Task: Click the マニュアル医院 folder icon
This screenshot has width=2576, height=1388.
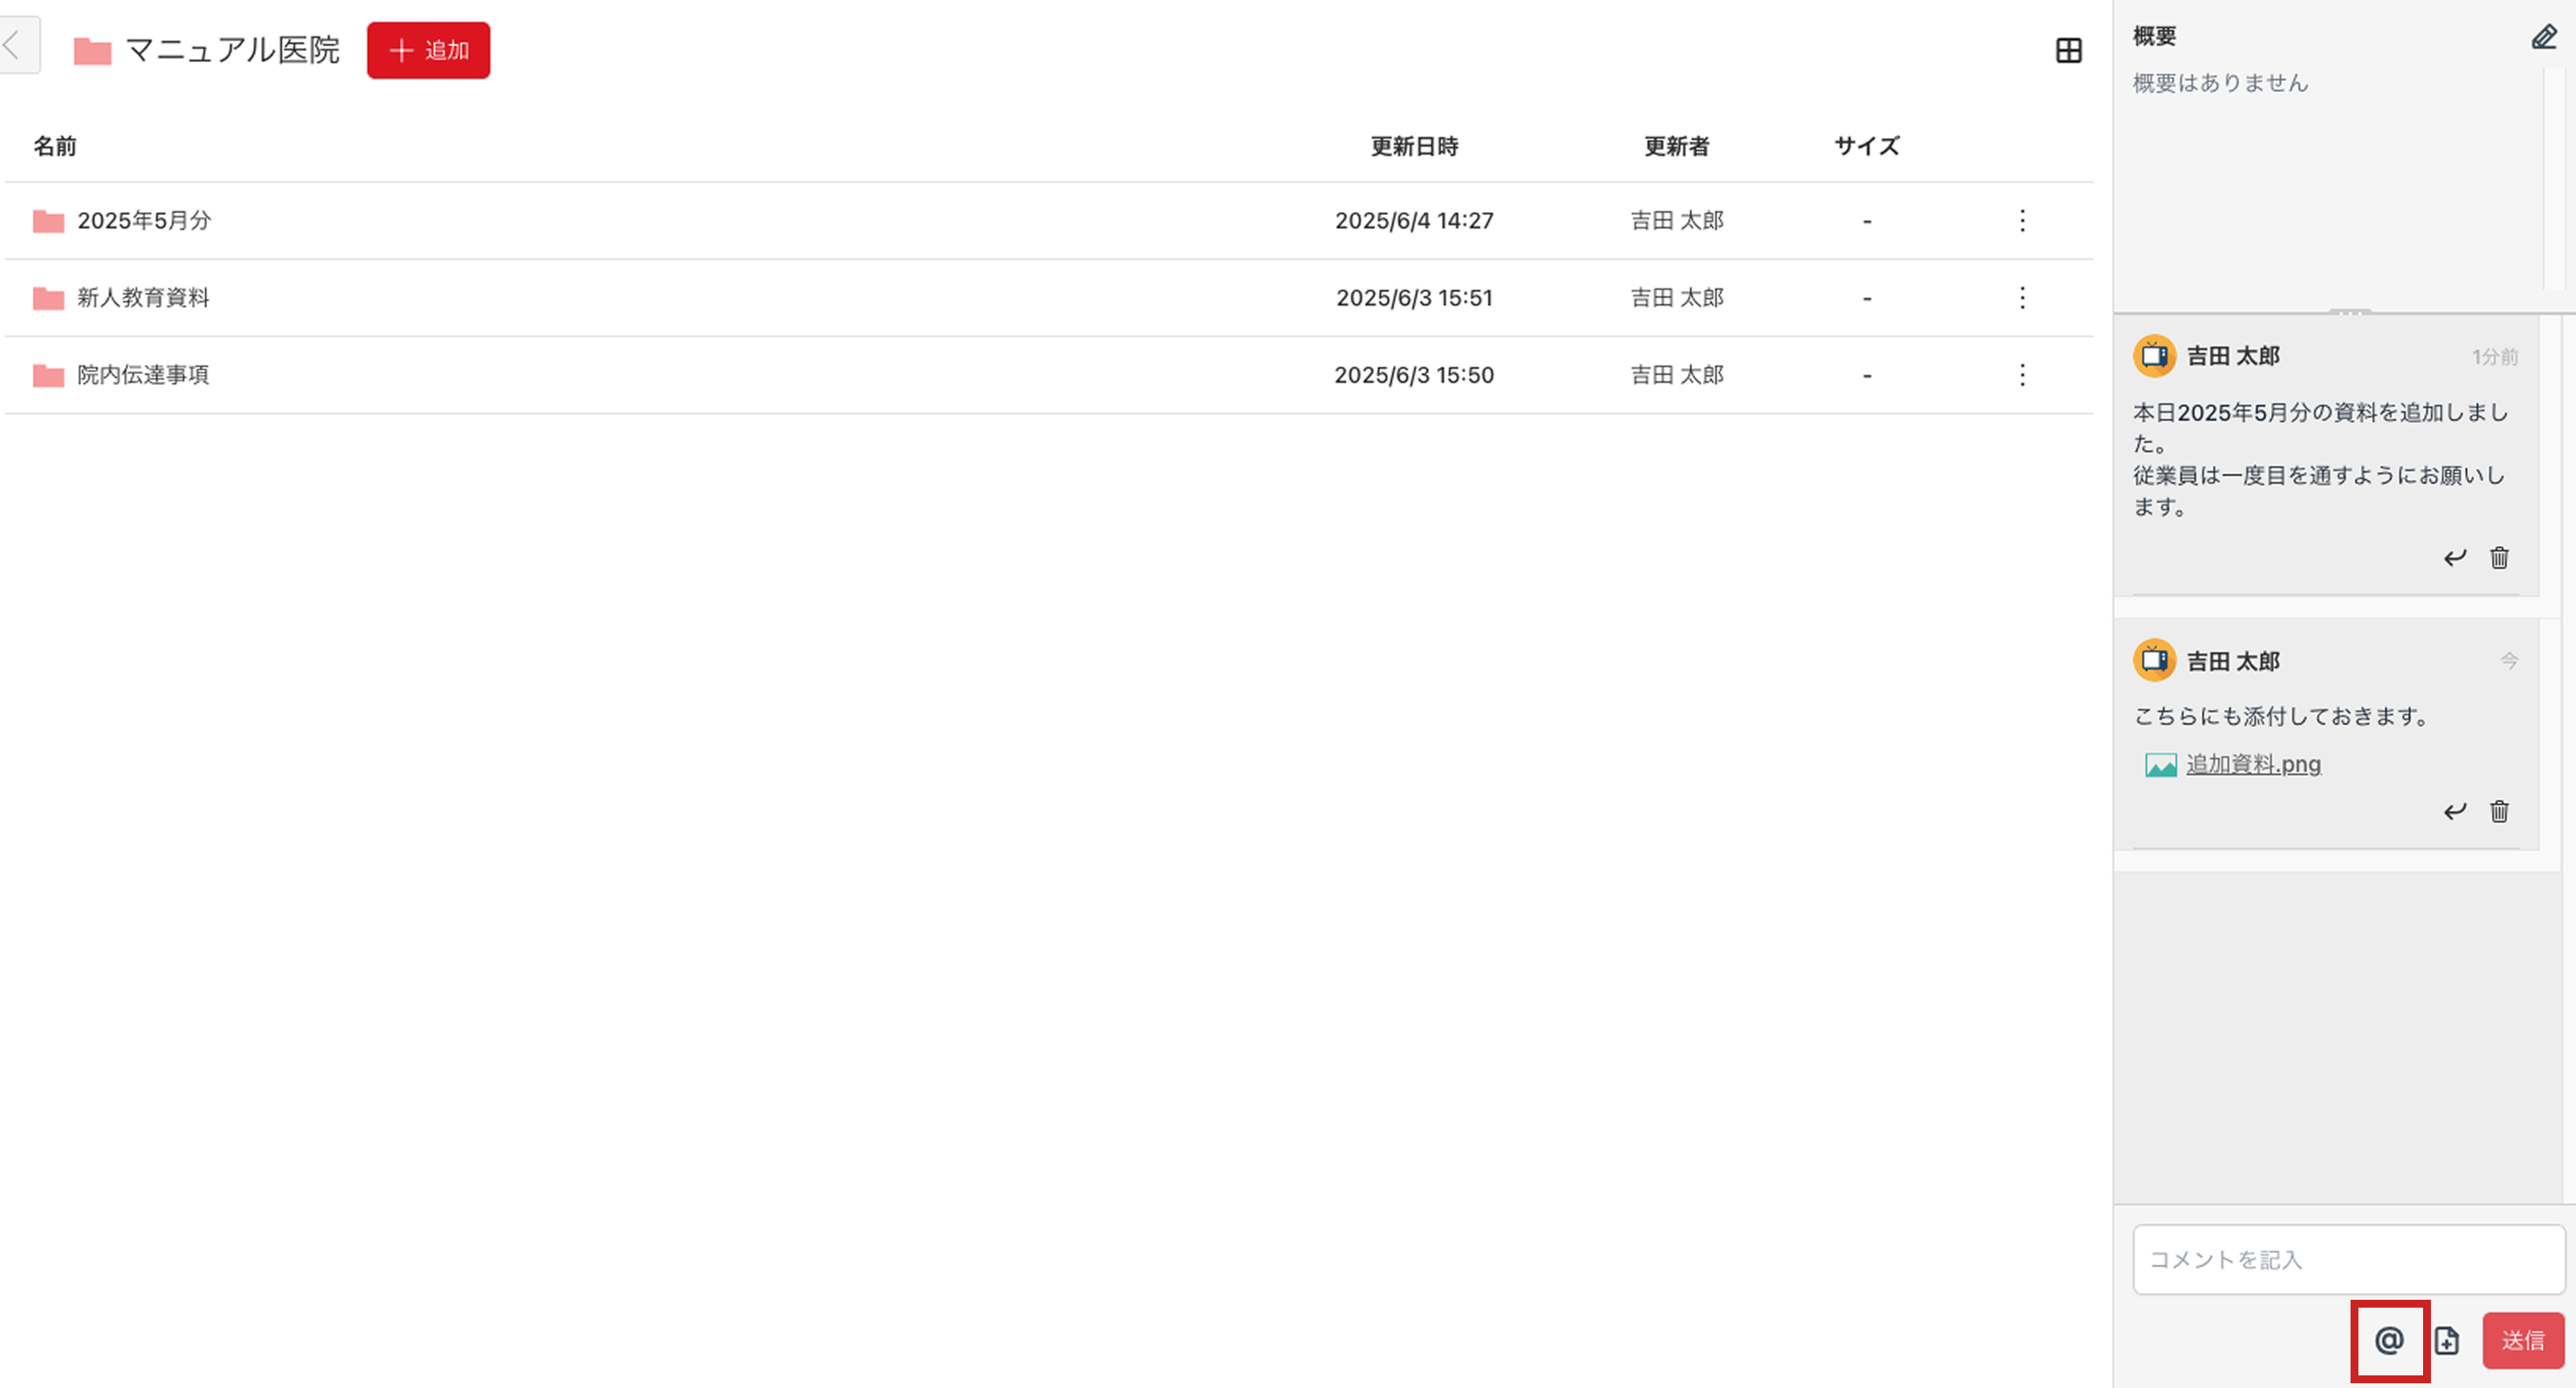Action: (x=92, y=51)
